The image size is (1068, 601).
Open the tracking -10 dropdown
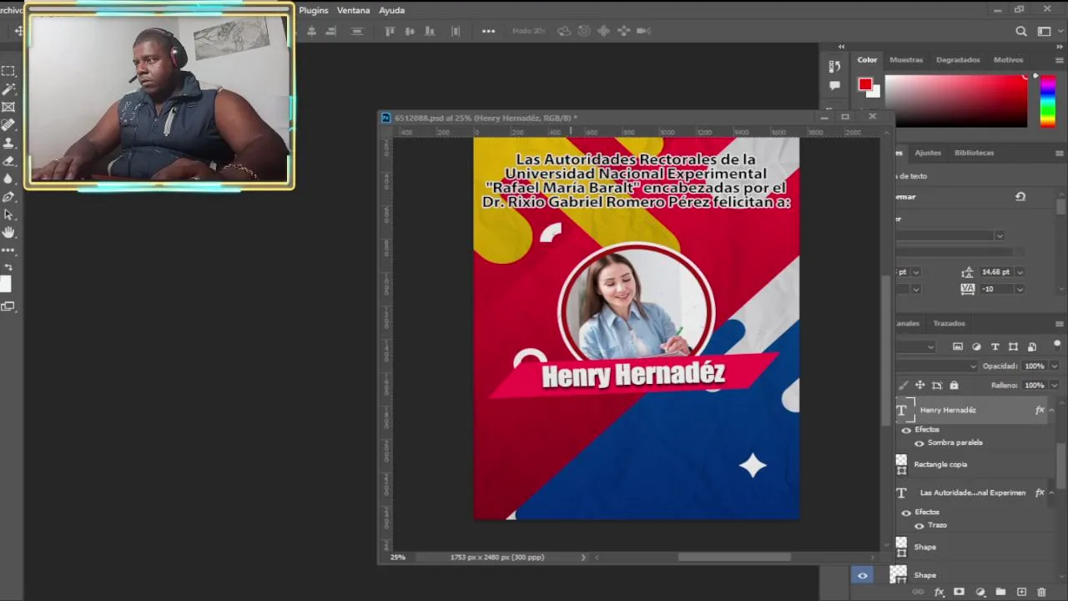click(x=1020, y=289)
